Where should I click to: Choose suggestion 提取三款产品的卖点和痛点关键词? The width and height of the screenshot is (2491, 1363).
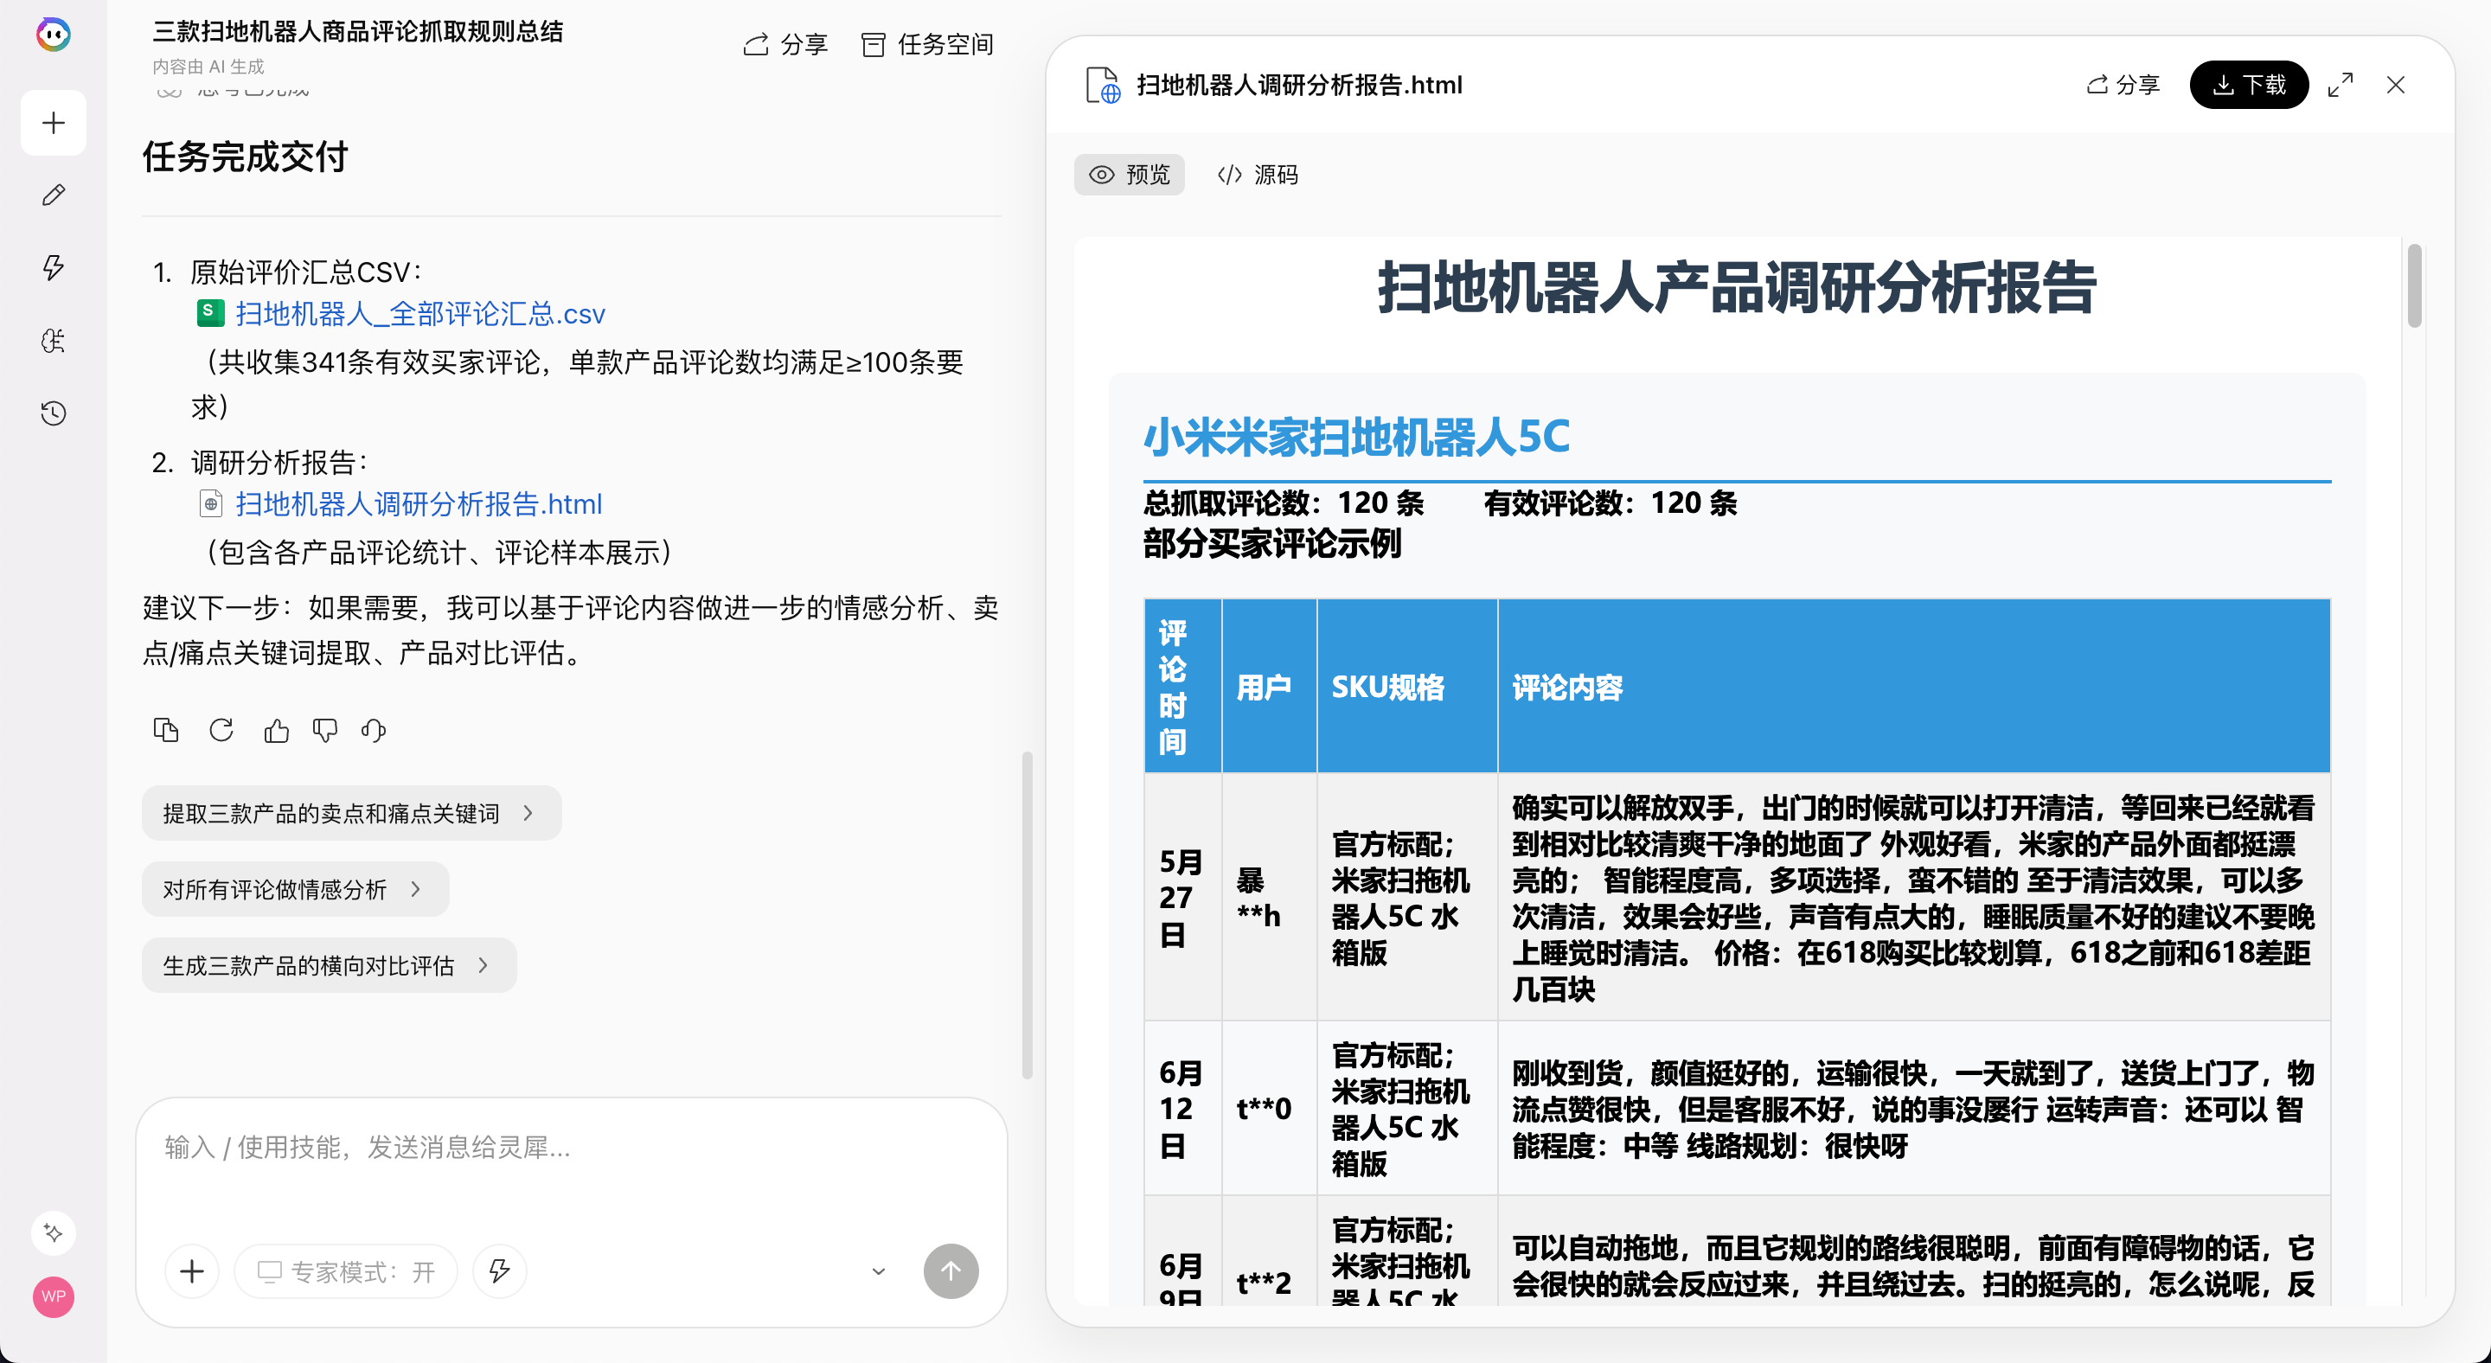point(351,813)
